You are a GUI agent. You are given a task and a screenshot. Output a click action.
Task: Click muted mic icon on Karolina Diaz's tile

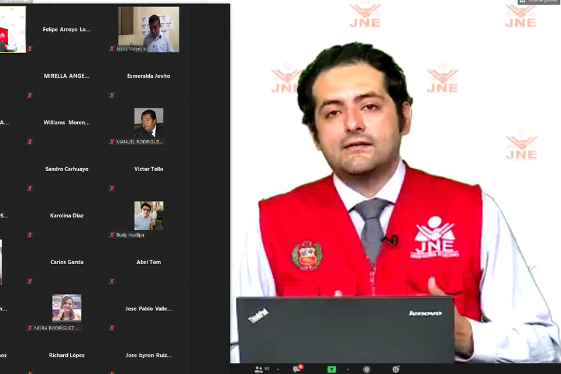click(30, 235)
